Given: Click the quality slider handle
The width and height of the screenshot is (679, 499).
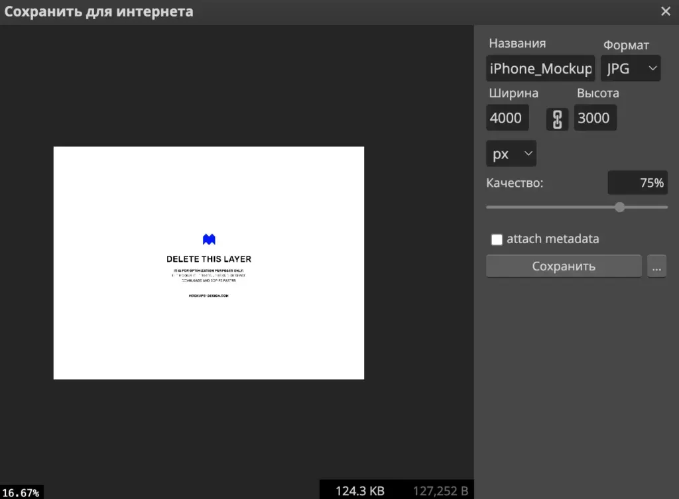Looking at the screenshot, I should coord(620,207).
